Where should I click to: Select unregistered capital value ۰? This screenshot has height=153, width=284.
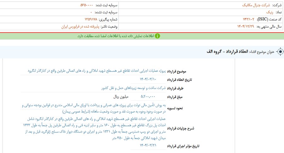pyautogui.click(x=91, y=12)
